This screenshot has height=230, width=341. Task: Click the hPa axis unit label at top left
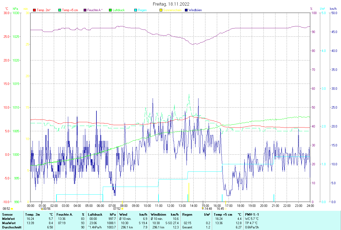coord(15,9)
